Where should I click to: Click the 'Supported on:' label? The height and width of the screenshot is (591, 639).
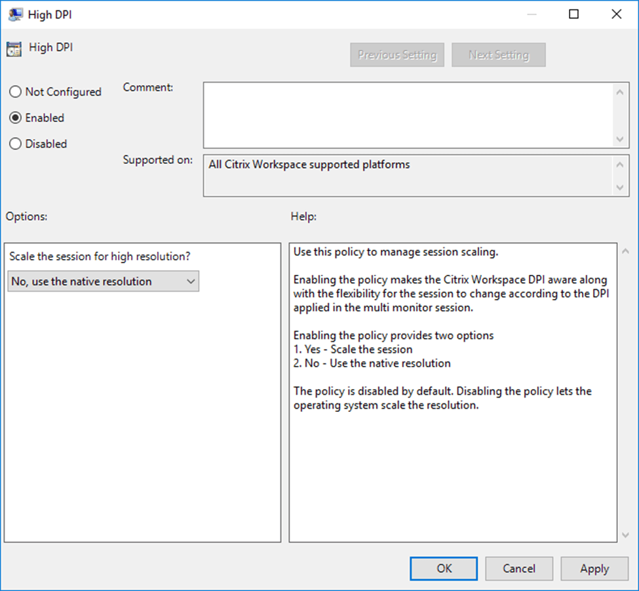pos(158,160)
